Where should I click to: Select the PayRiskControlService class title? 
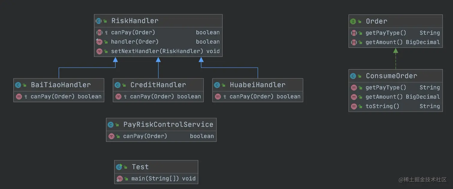click(168, 125)
